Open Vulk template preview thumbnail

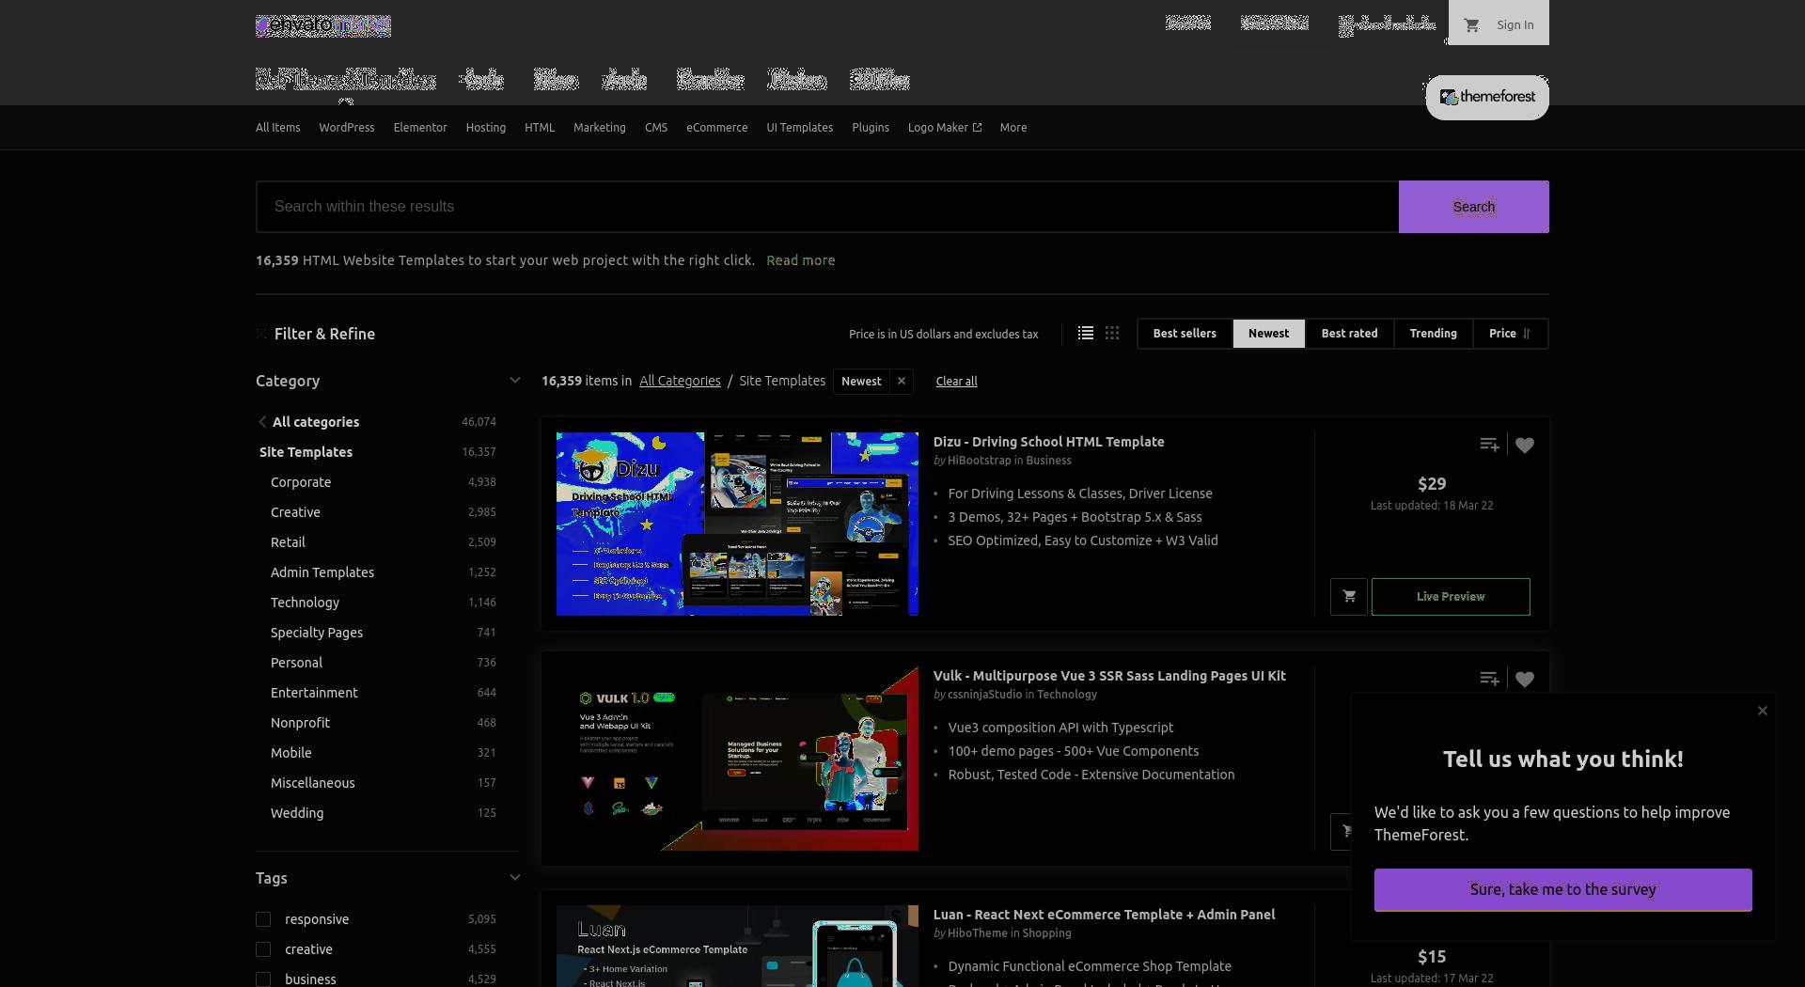pos(737,759)
